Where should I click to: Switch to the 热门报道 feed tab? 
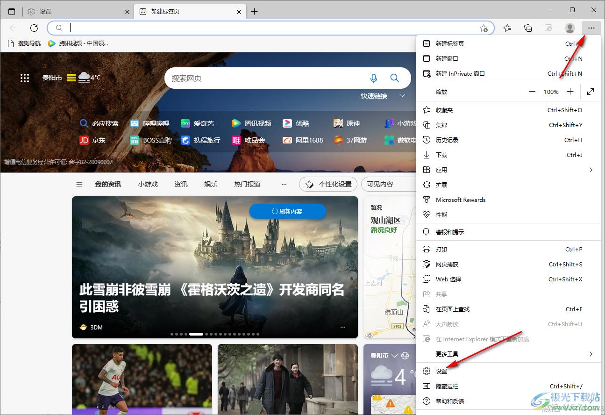point(247,184)
